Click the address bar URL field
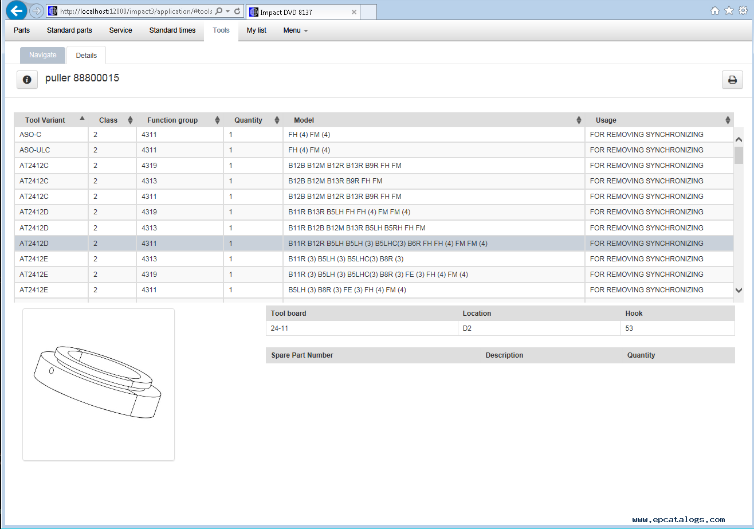 pyautogui.click(x=135, y=11)
